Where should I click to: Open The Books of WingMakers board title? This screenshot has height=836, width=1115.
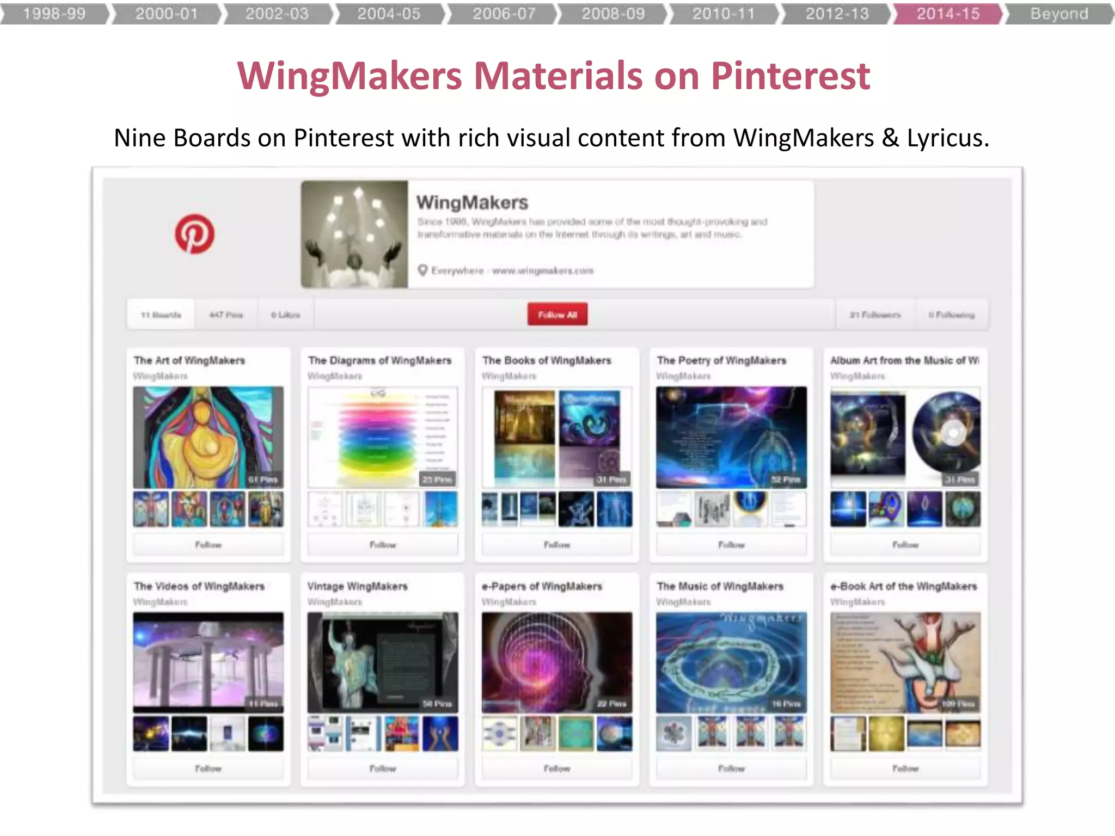coord(547,360)
